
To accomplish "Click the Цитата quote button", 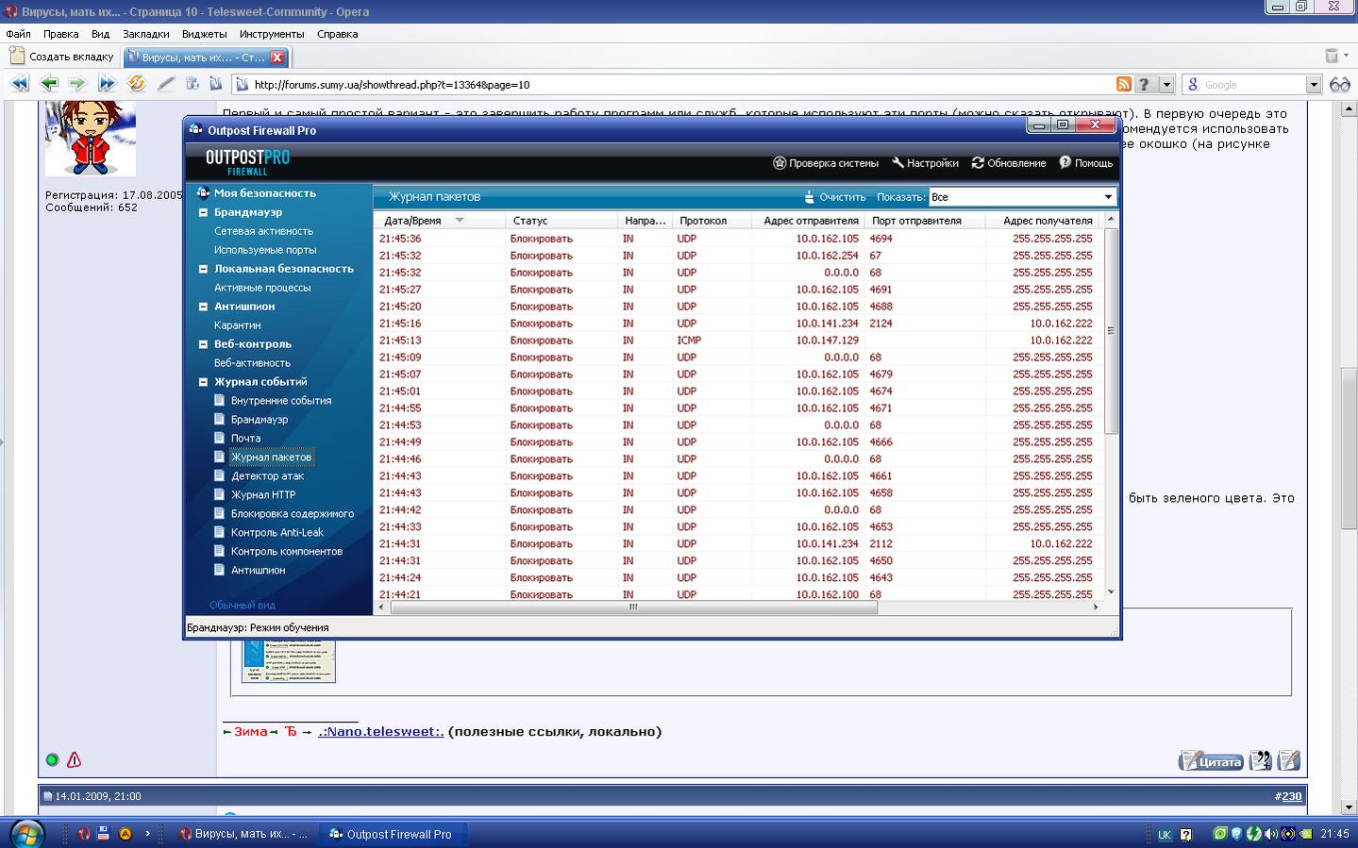I will tap(1212, 761).
